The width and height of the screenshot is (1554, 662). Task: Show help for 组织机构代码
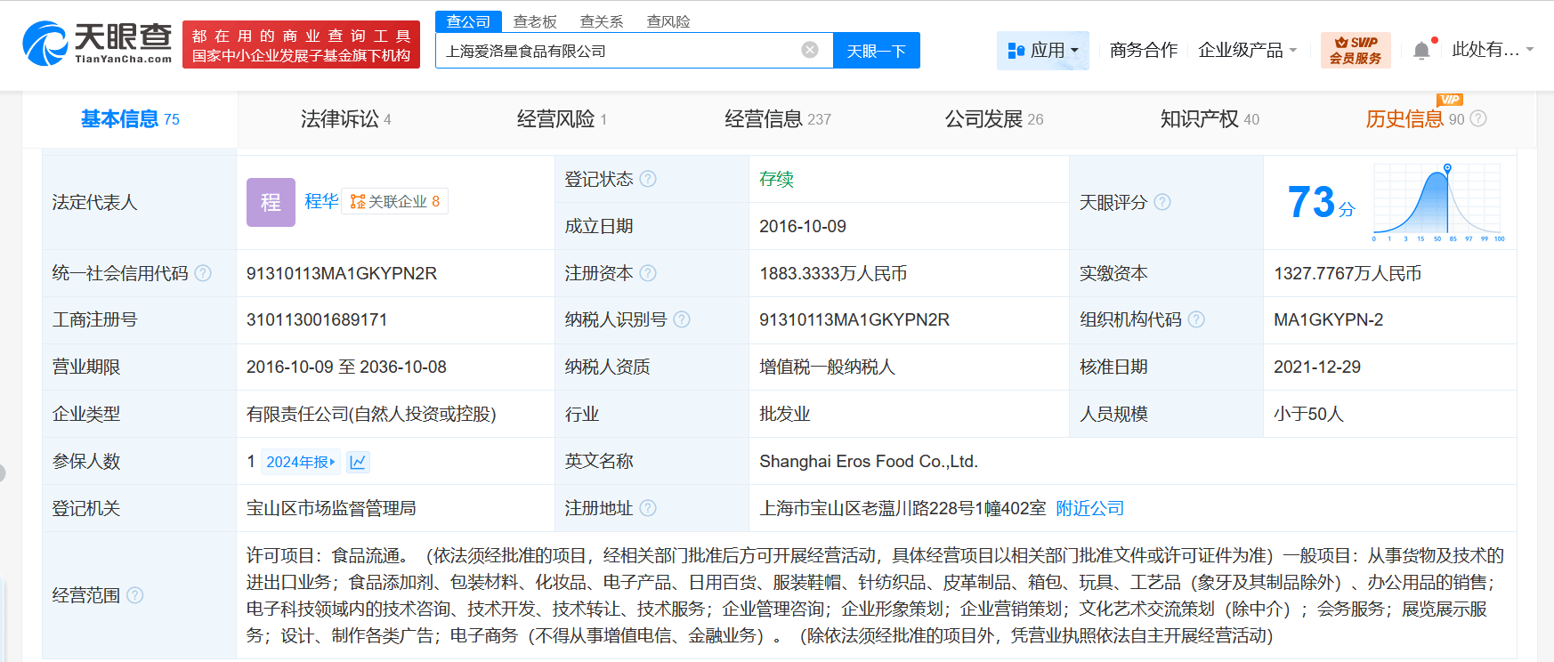point(1196,319)
